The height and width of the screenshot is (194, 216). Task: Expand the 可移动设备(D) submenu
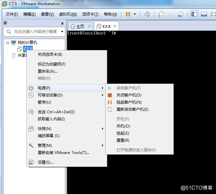pyautogui.click(x=67, y=95)
